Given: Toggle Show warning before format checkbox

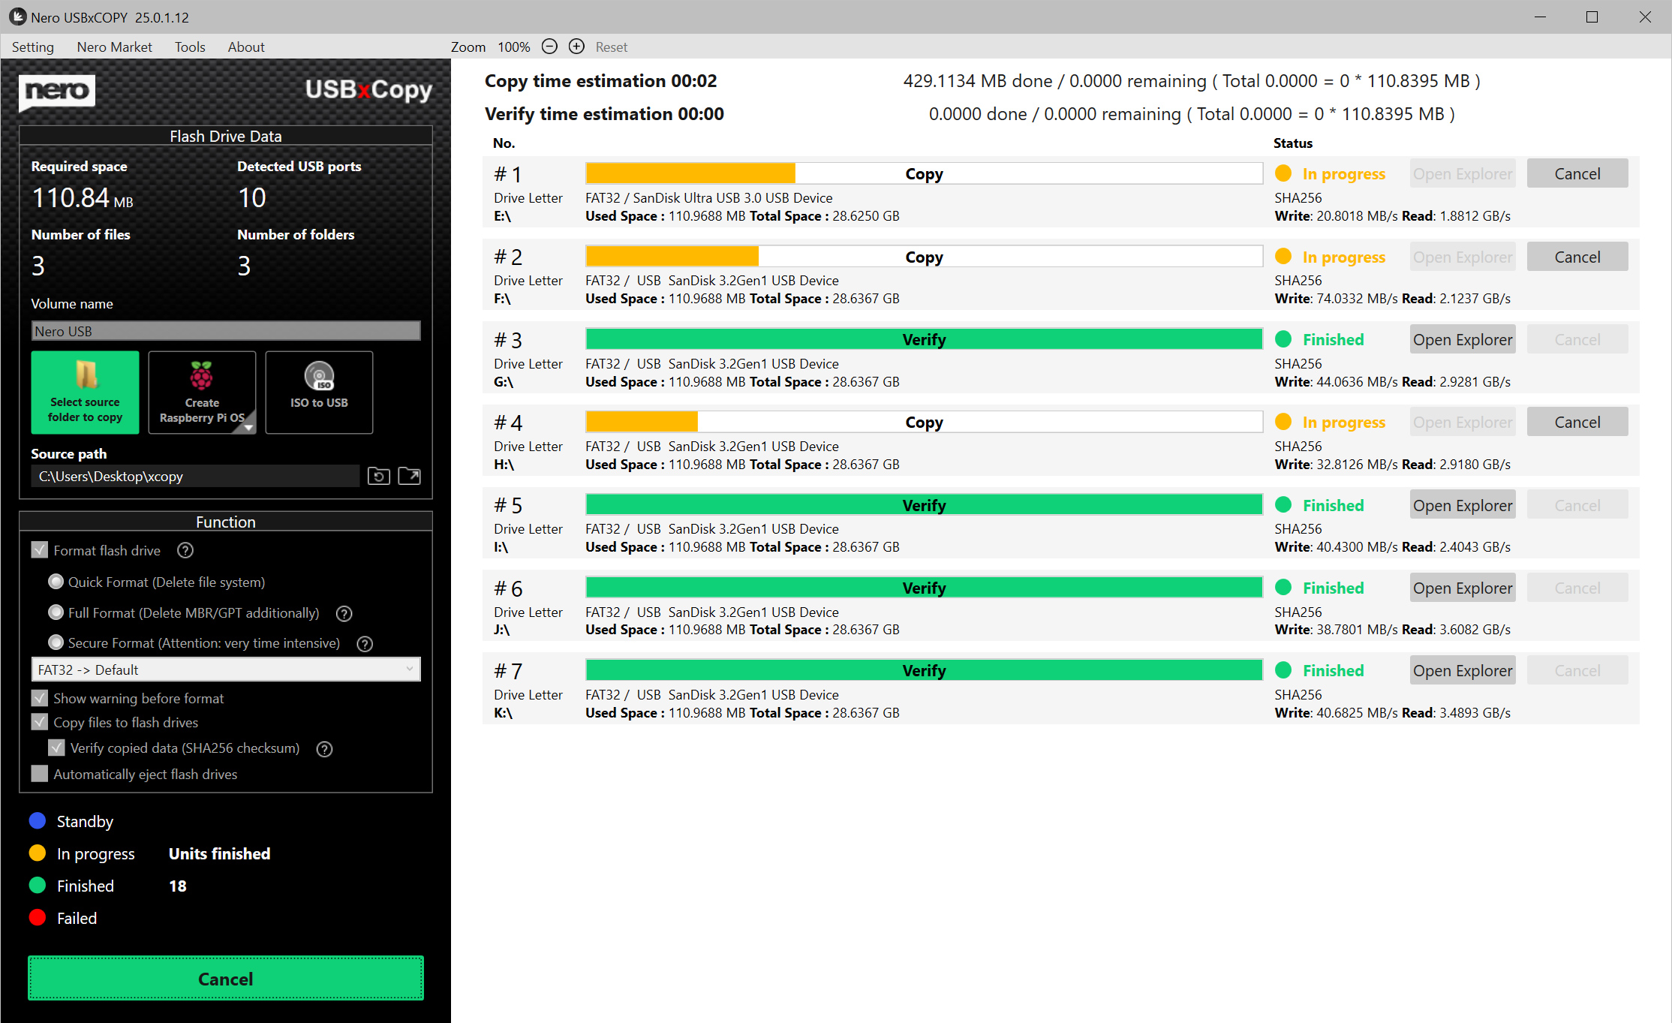Looking at the screenshot, I should pos(40,698).
